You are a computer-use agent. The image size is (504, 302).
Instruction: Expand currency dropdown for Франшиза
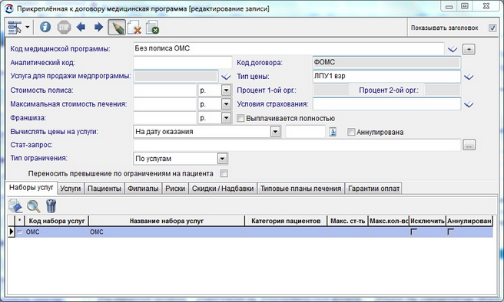click(226, 118)
